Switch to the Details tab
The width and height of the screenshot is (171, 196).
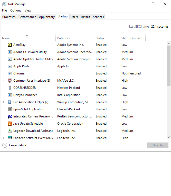pos(85,17)
